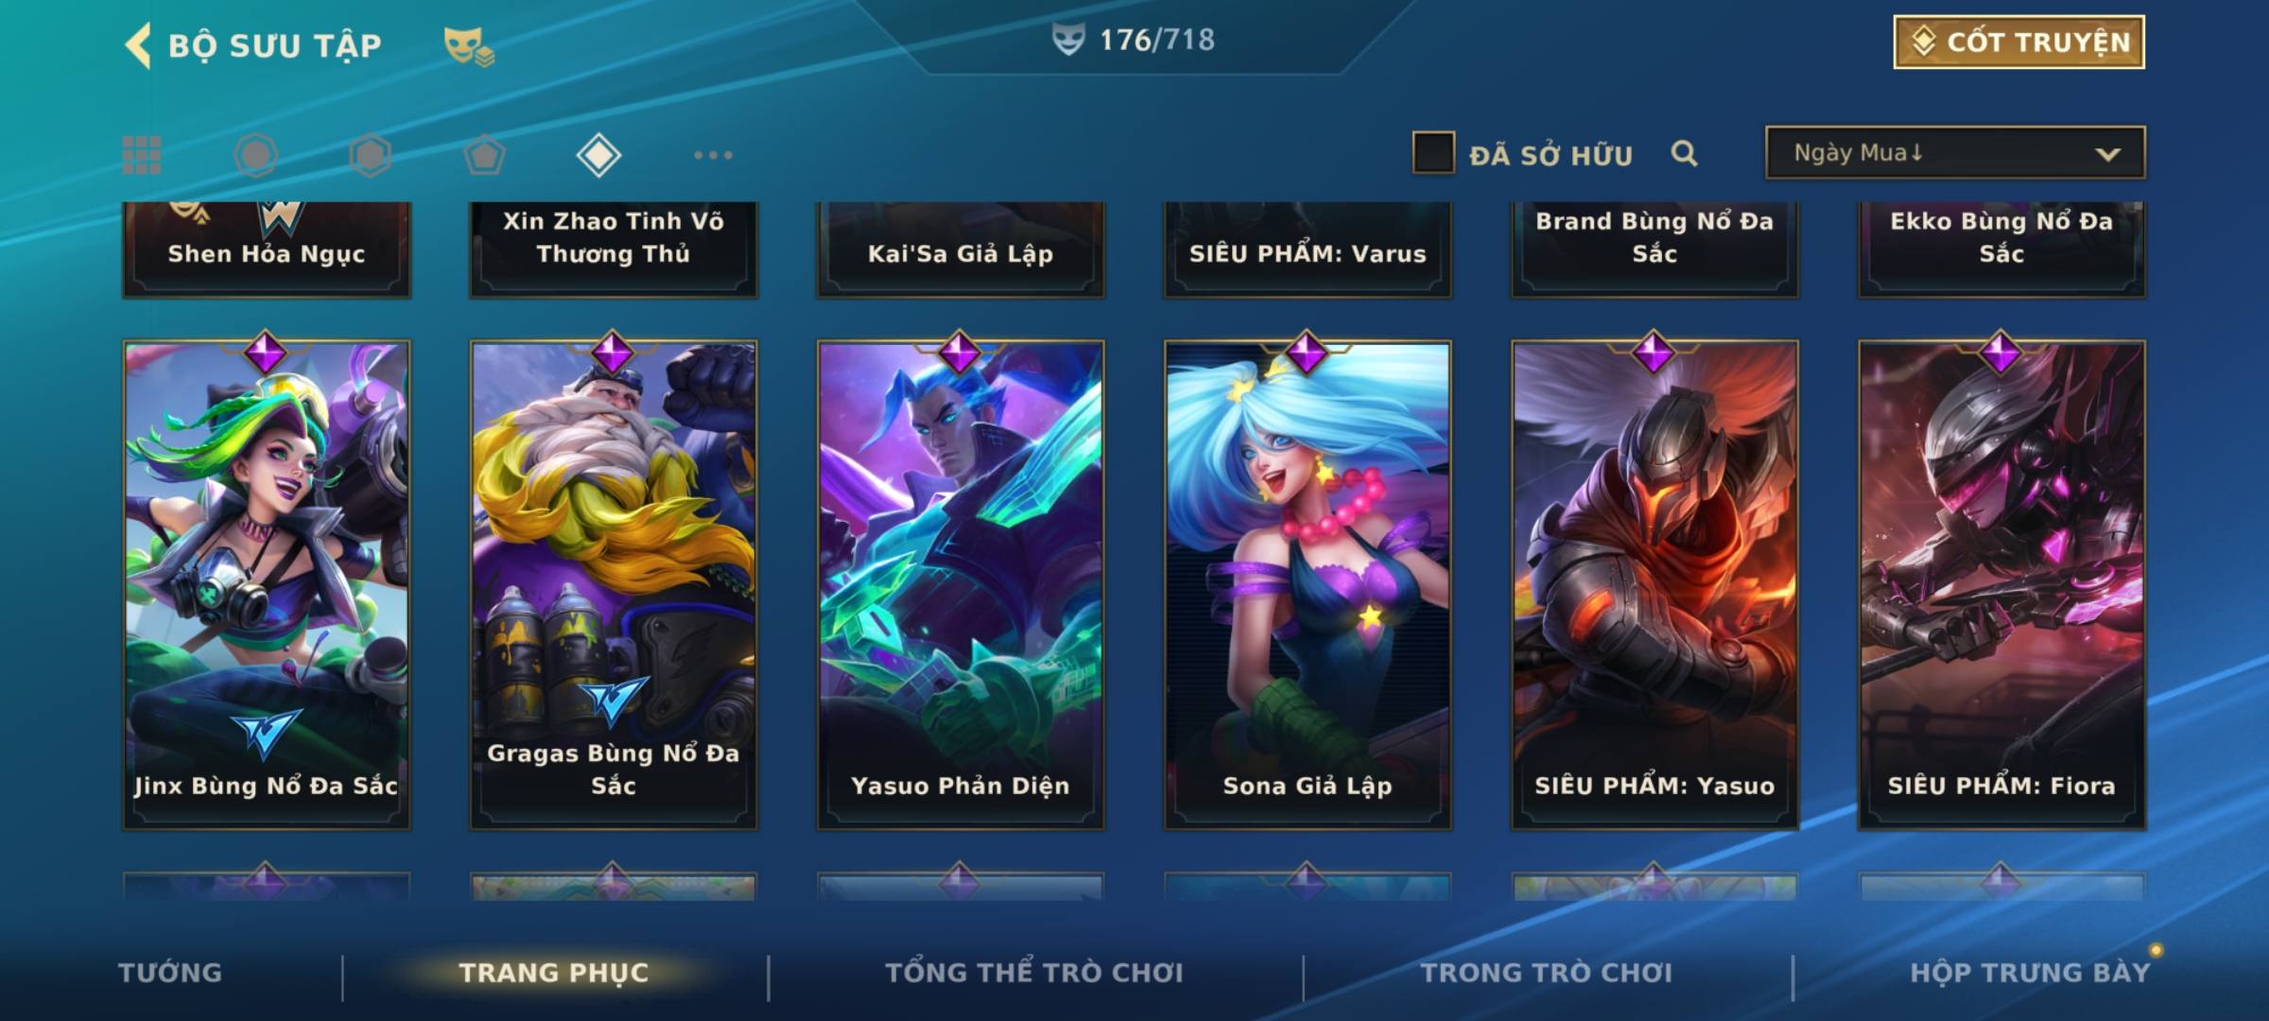Select the second hexagon rarity filter

371,155
